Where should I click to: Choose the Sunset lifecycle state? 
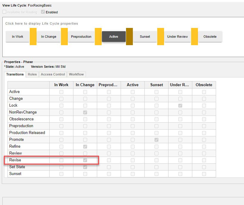tap(145, 37)
